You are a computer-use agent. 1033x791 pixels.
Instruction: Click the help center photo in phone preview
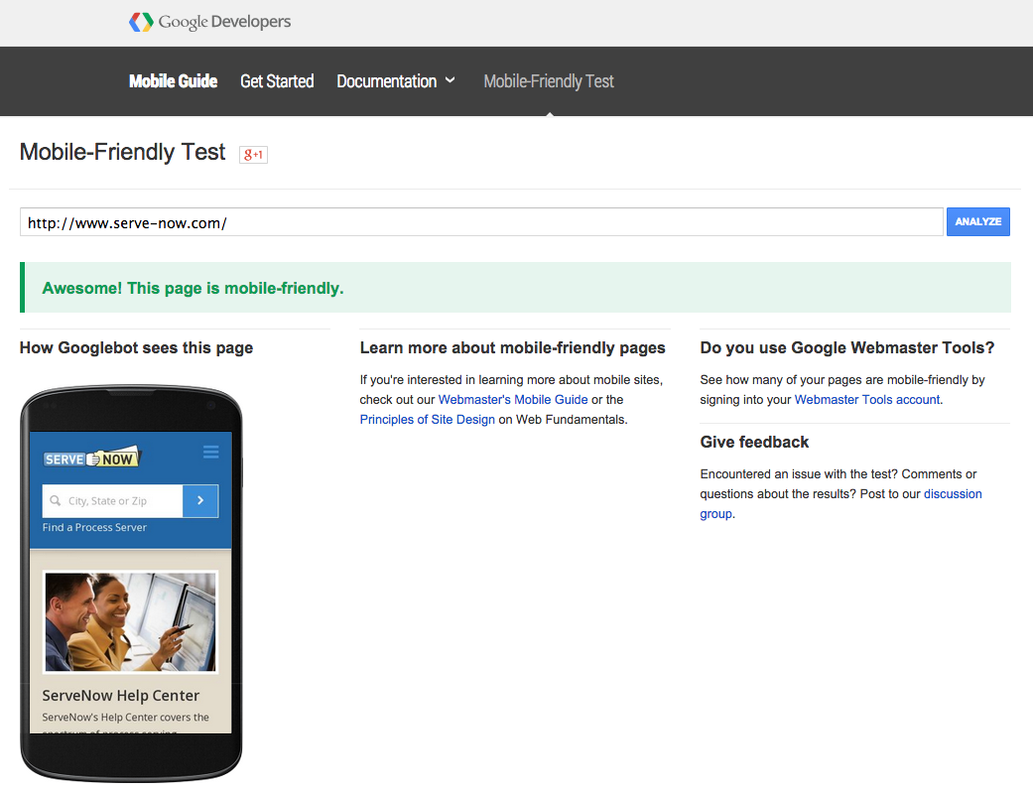(x=130, y=622)
